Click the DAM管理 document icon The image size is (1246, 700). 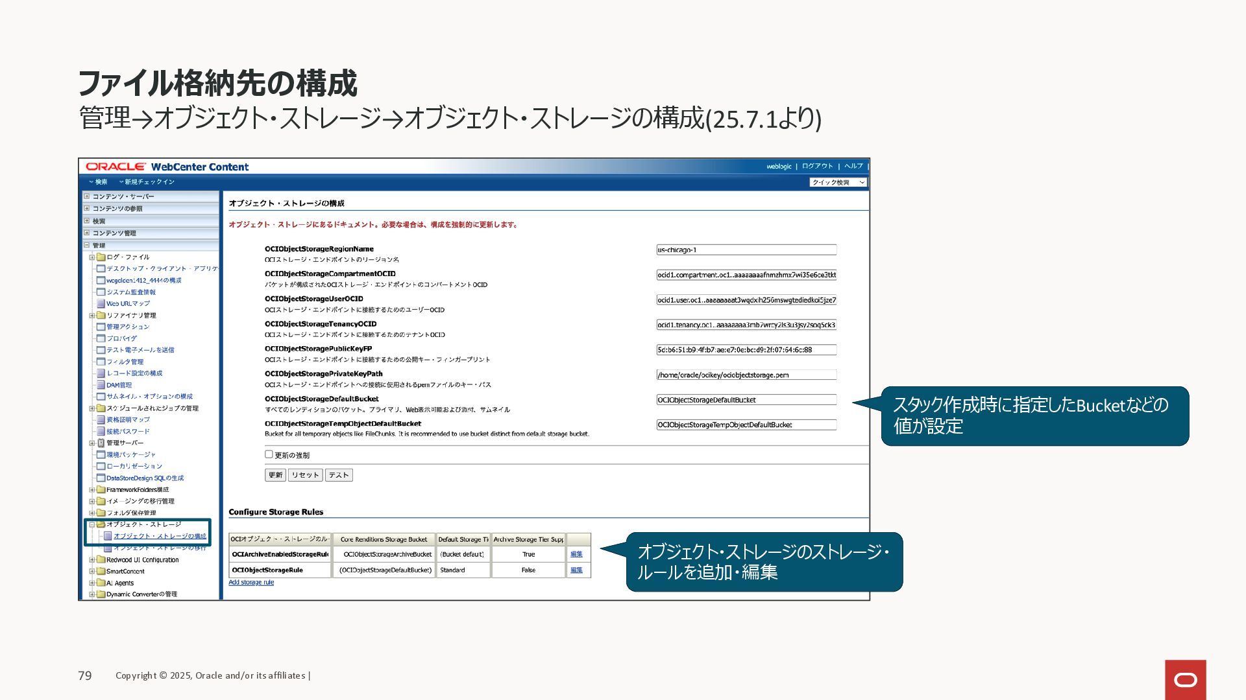(101, 385)
